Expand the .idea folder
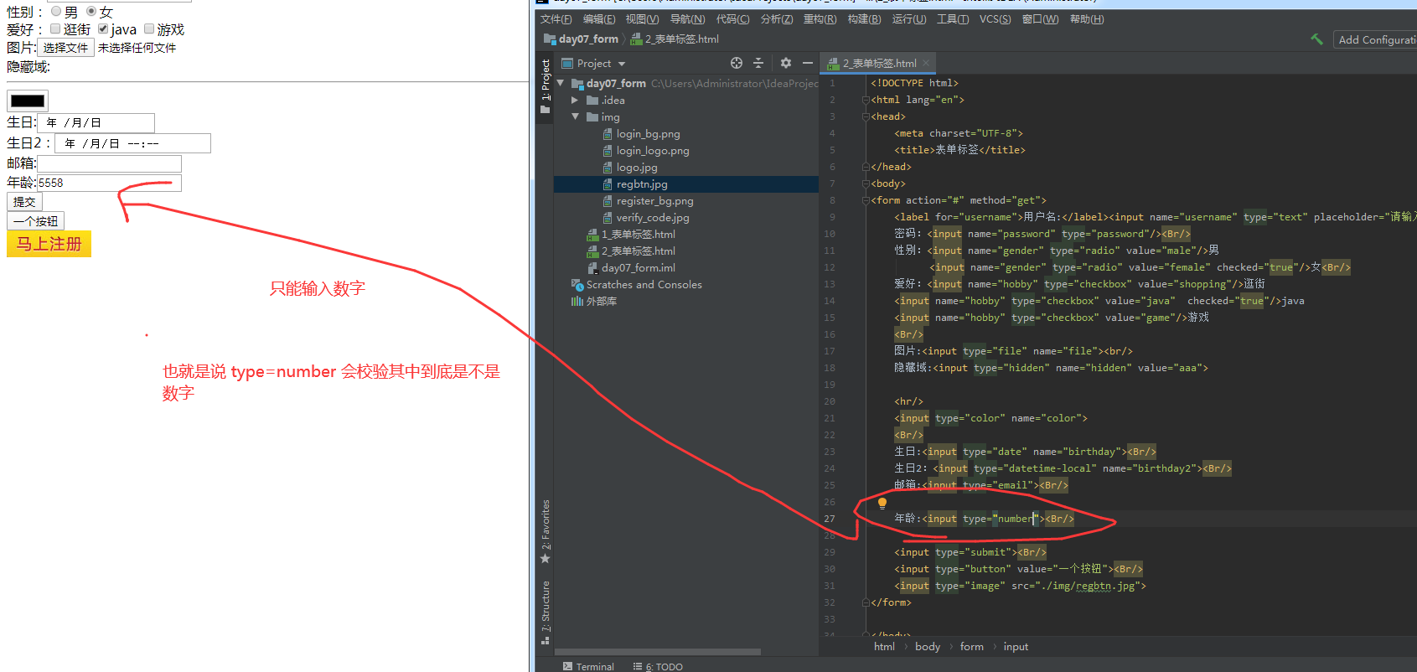This screenshot has height=672, width=1417. (x=575, y=101)
